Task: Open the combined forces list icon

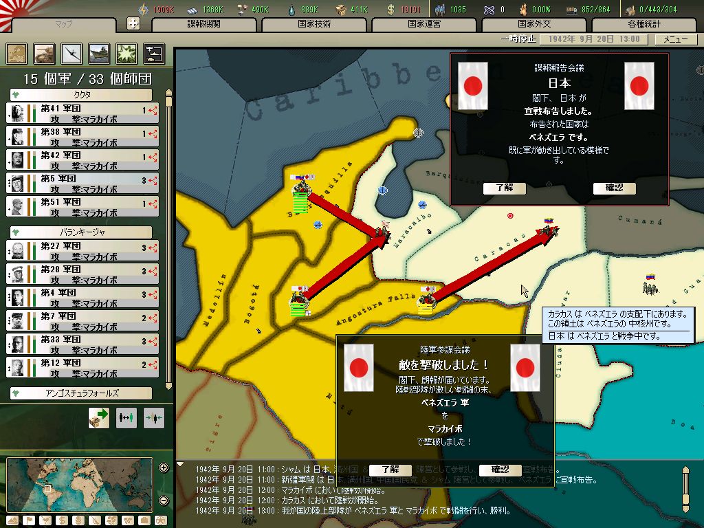Action: click(x=154, y=54)
